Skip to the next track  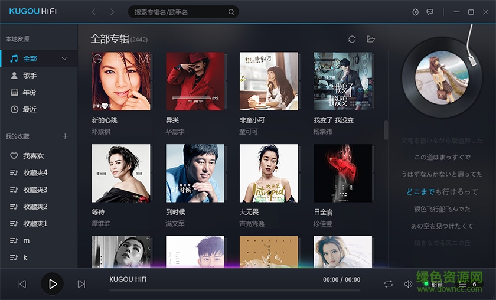click(81, 284)
